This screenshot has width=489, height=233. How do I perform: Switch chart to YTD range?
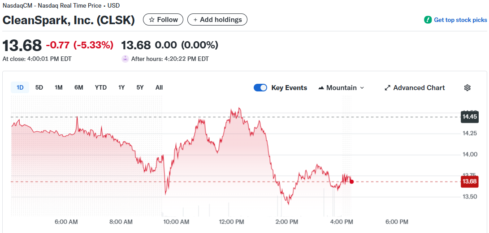(x=101, y=87)
